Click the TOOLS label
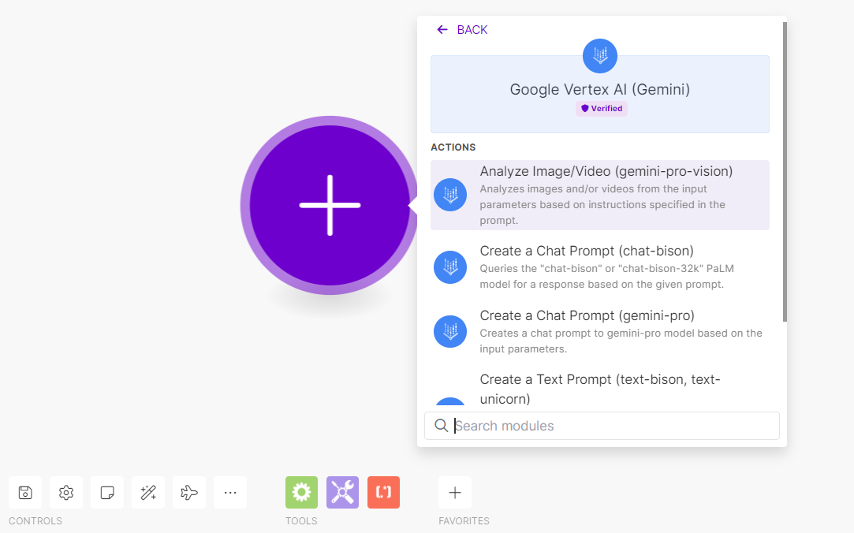Viewport: 854px width, 533px height. pyautogui.click(x=301, y=521)
